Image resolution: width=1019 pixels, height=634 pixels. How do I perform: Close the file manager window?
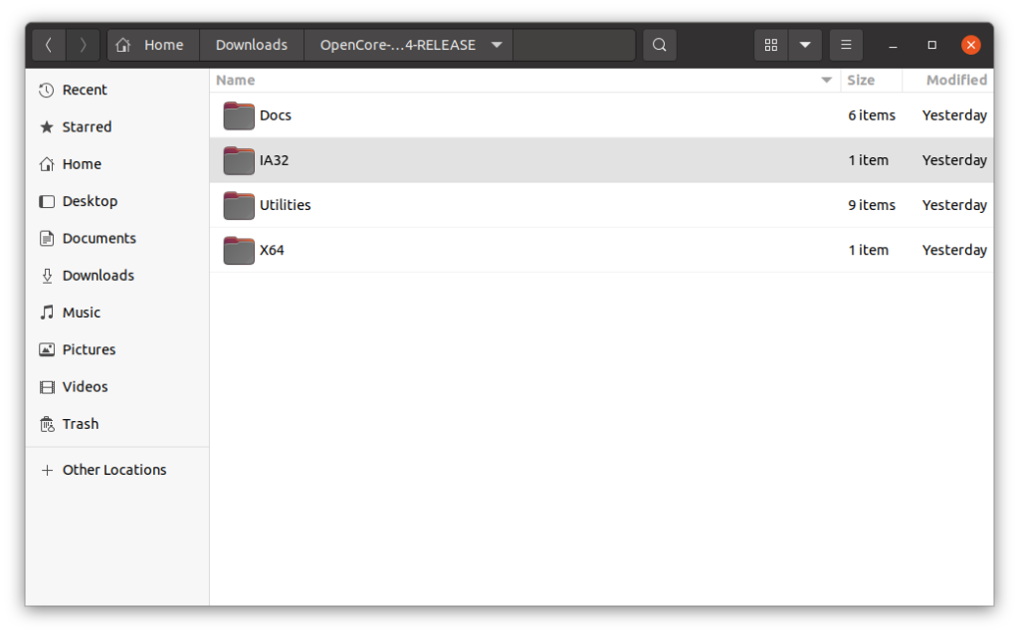[x=971, y=45]
